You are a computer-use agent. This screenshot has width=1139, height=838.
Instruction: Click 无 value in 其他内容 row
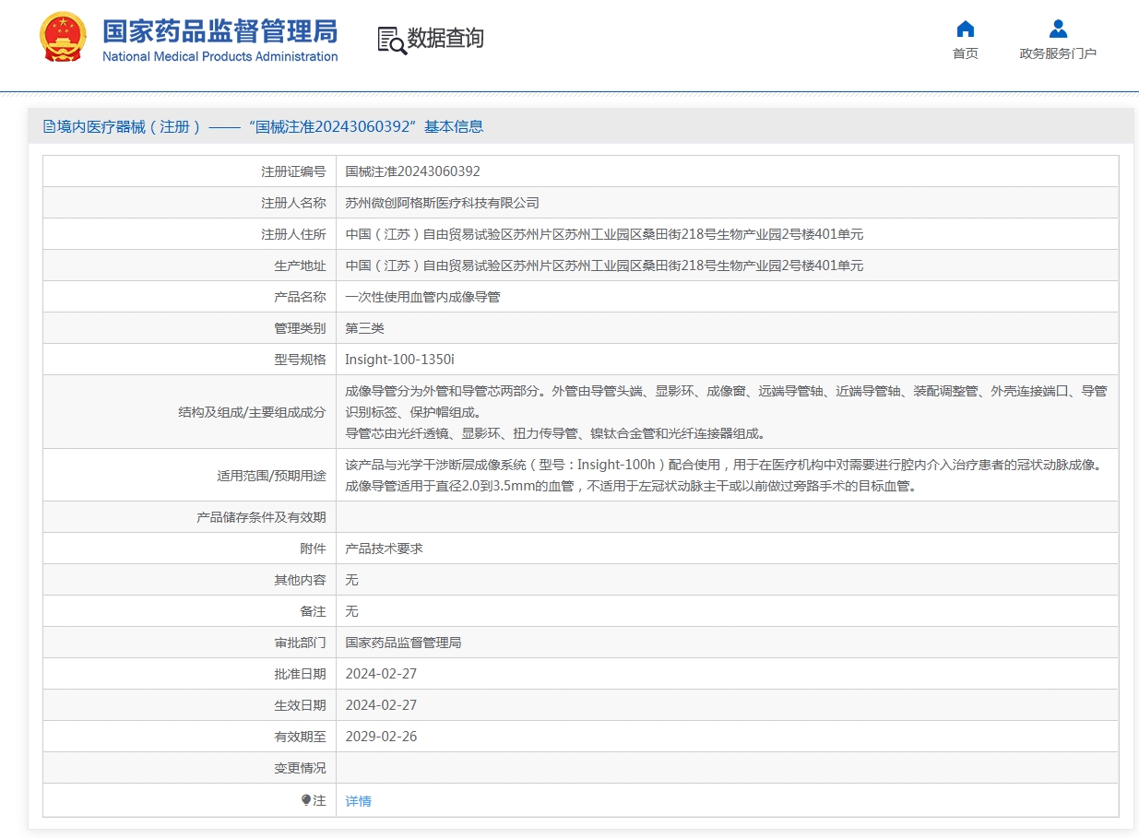[352, 580]
